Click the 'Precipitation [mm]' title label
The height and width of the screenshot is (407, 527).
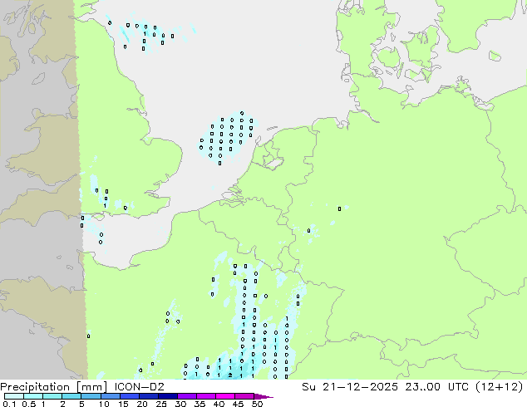53,387
